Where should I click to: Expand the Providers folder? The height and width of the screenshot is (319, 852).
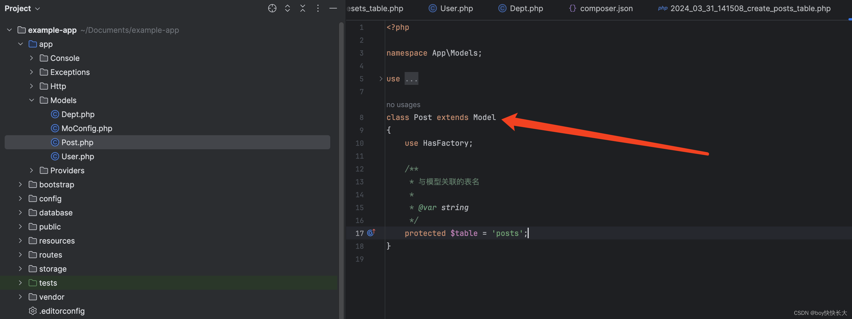(x=31, y=171)
